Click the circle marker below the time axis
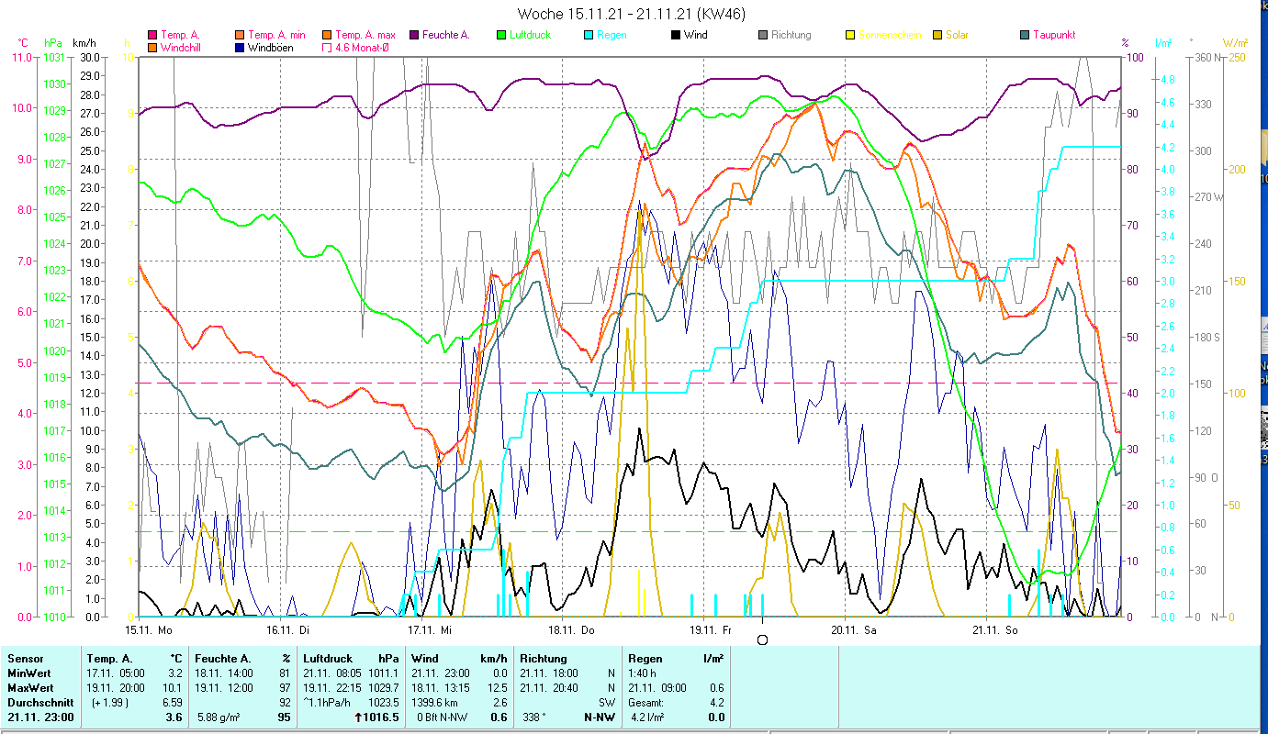 click(762, 639)
